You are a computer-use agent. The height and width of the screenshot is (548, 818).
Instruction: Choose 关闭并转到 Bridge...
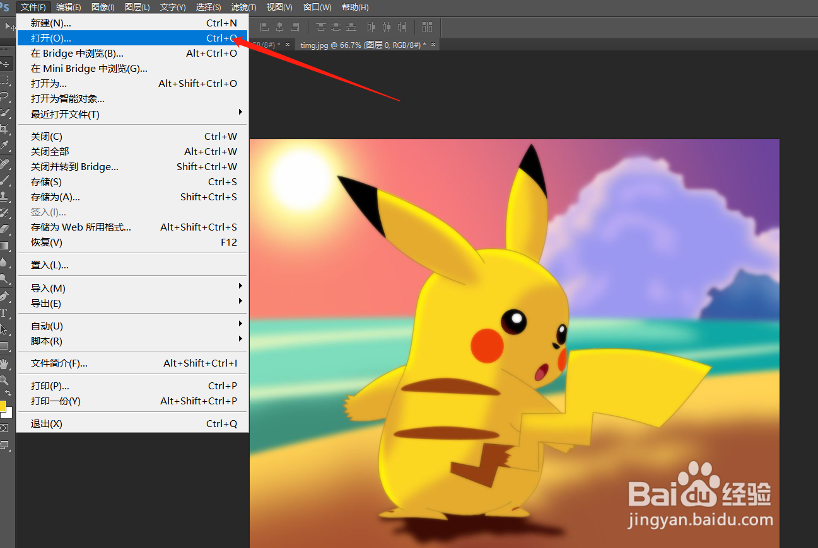pyautogui.click(x=133, y=166)
